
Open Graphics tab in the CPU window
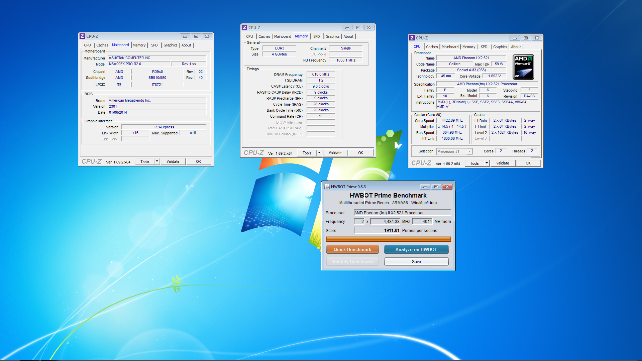500,47
